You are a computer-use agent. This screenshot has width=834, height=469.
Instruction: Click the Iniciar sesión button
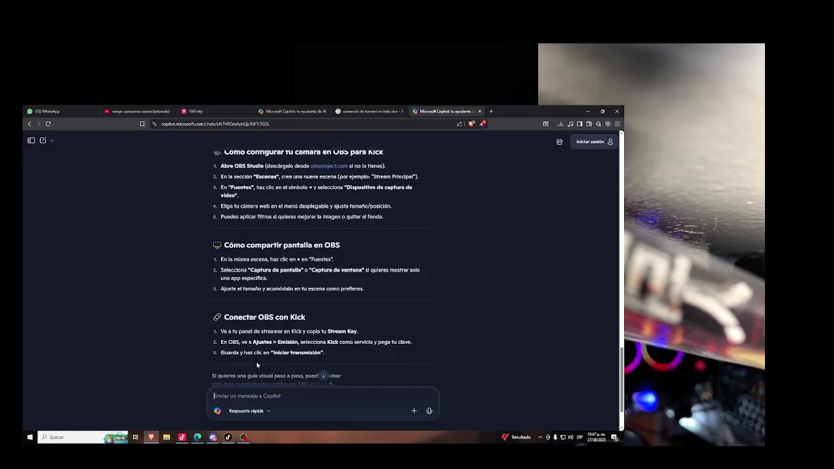(594, 141)
